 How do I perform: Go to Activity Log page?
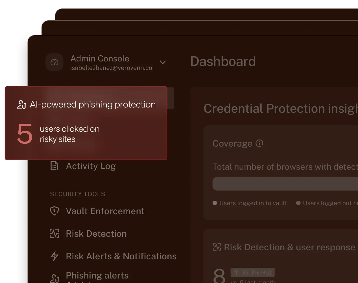pyautogui.click(x=91, y=166)
